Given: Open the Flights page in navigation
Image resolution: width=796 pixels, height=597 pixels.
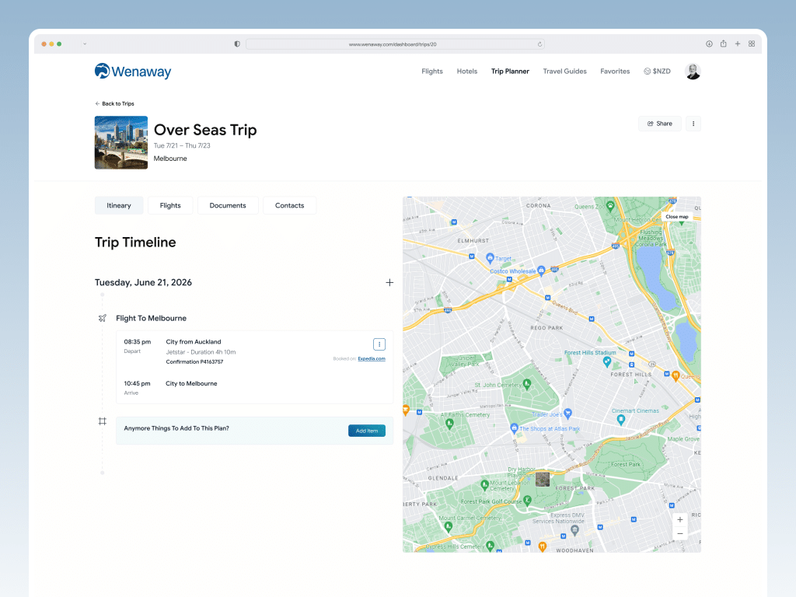Looking at the screenshot, I should (432, 72).
